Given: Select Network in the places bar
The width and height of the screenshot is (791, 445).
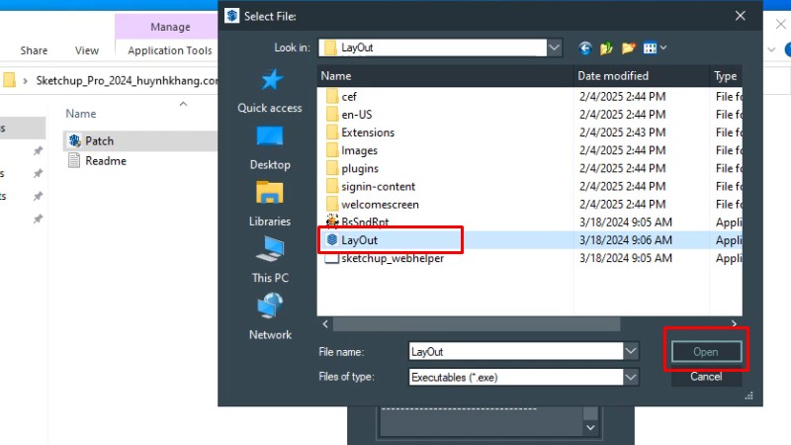Looking at the screenshot, I should pos(270,316).
